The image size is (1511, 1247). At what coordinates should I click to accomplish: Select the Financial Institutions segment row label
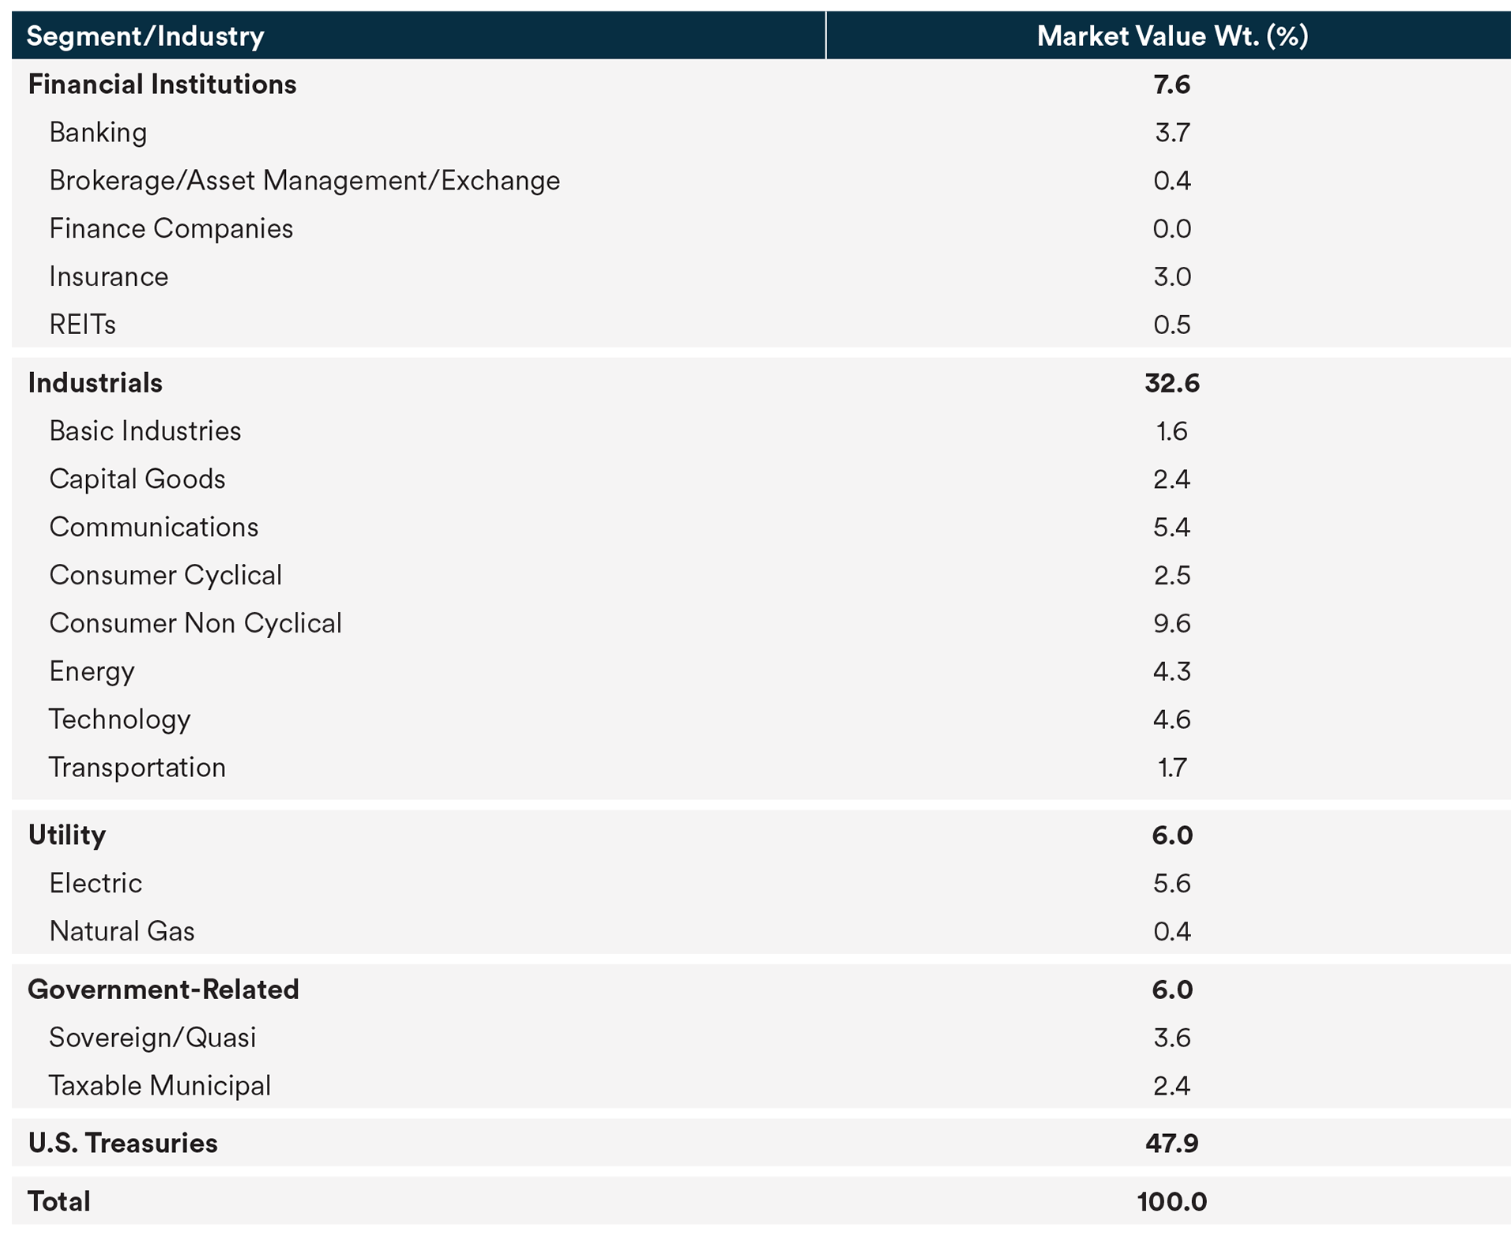[162, 85]
